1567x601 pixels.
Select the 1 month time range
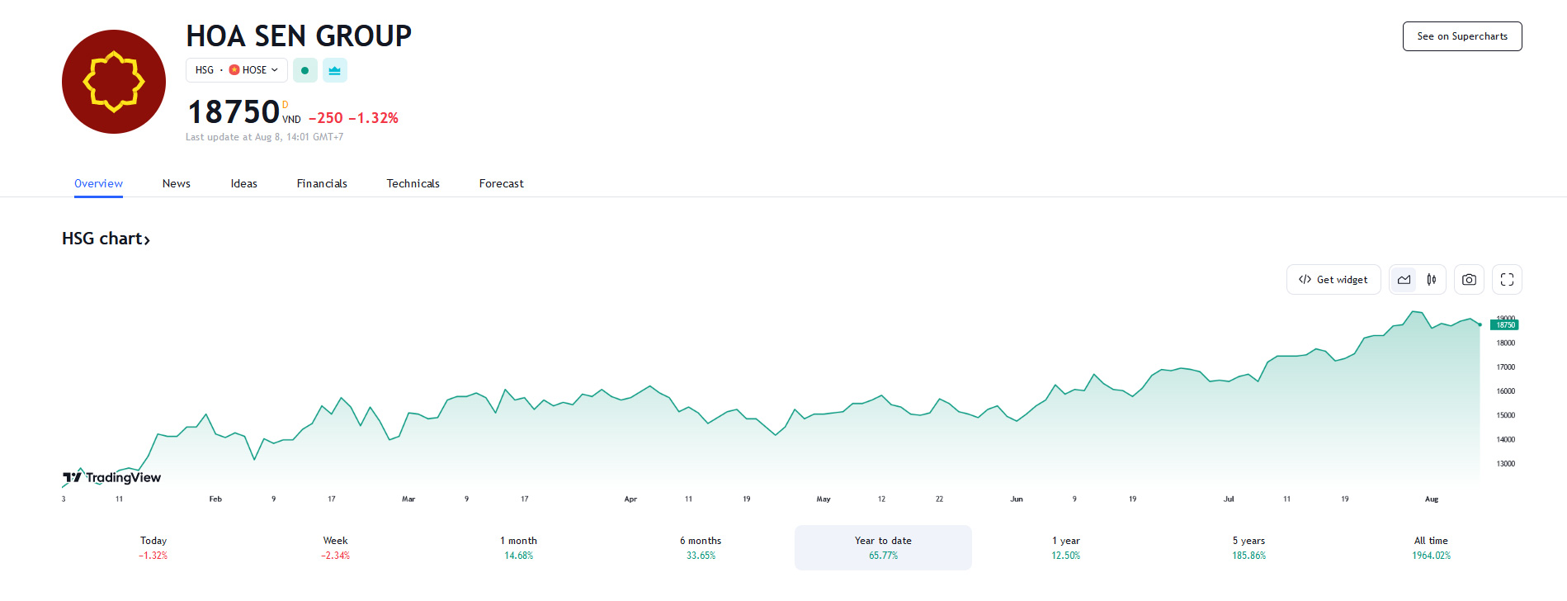(518, 547)
